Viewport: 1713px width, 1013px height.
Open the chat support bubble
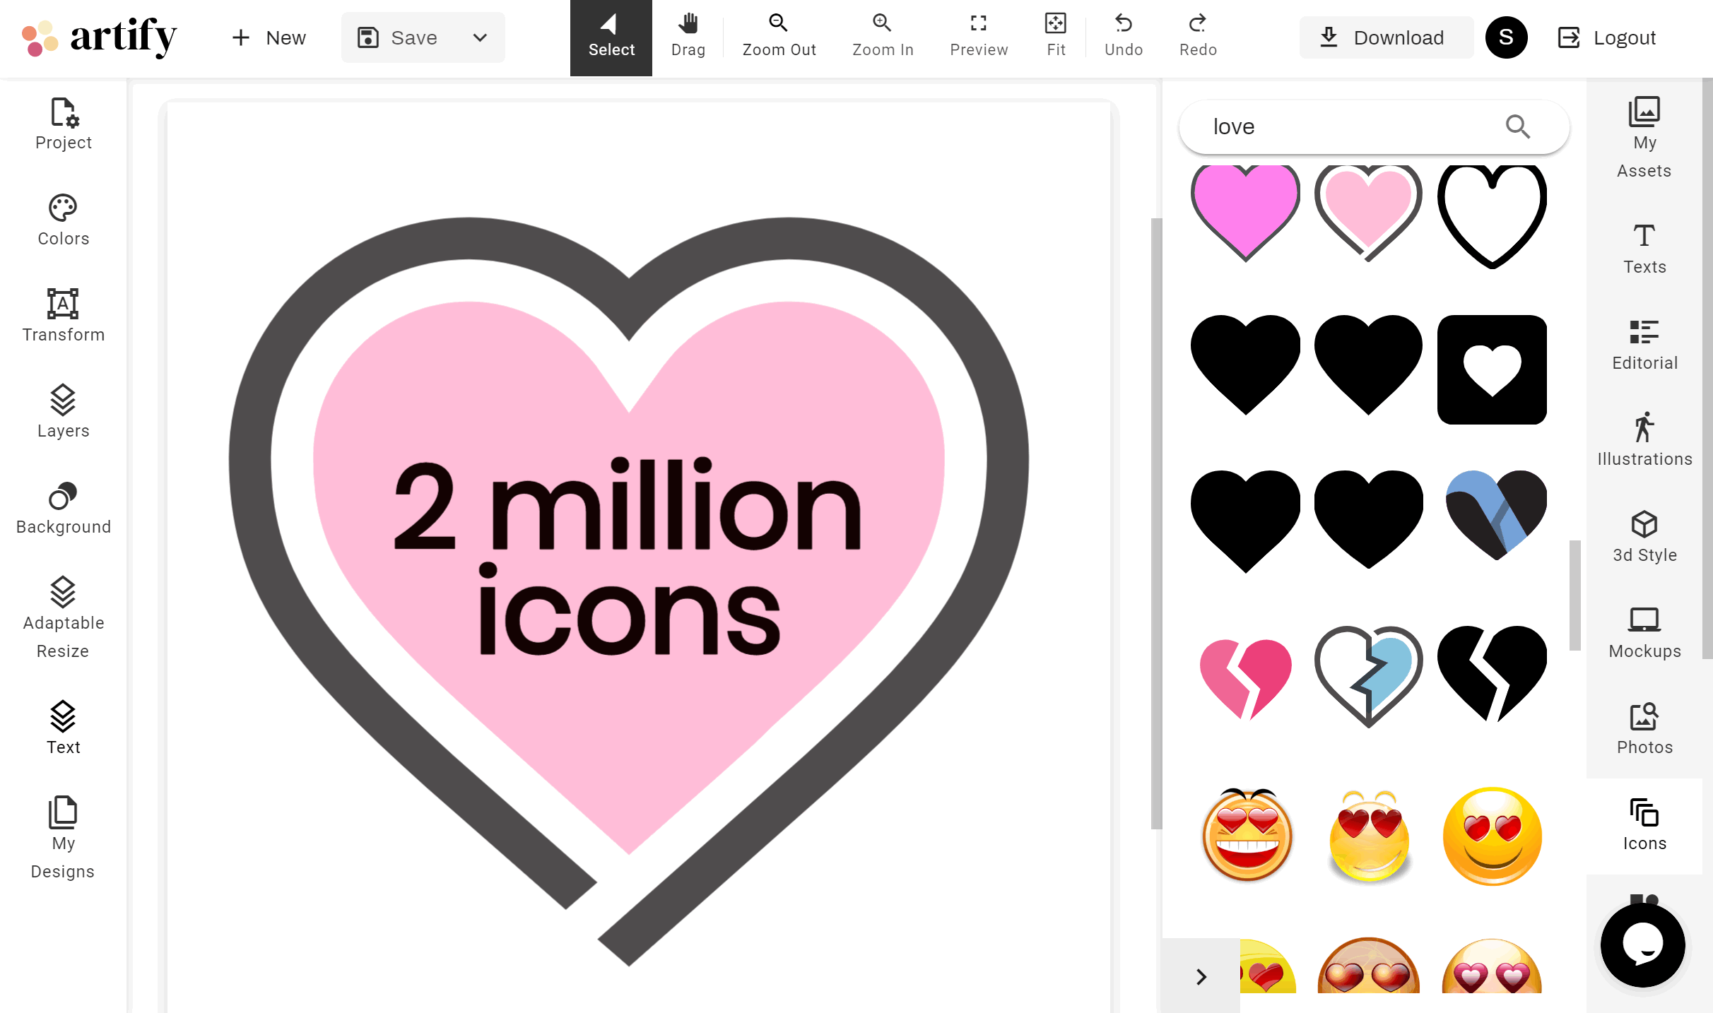coord(1643,945)
